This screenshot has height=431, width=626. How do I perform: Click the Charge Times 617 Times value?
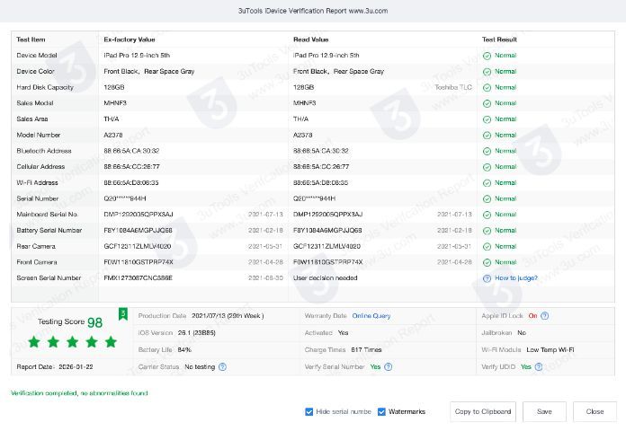point(366,349)
